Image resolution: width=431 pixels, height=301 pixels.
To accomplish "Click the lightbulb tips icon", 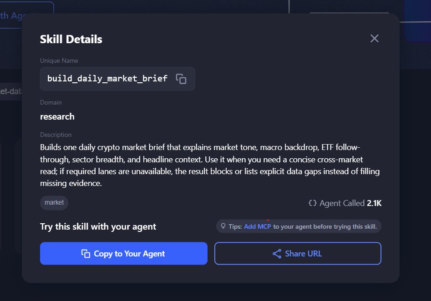I will click(223, 226).
